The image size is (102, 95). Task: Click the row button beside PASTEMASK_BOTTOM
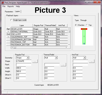tap(8, 45)
